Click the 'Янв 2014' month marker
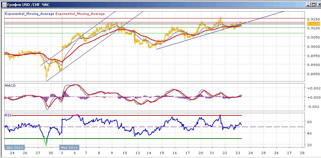 [69, 147]
